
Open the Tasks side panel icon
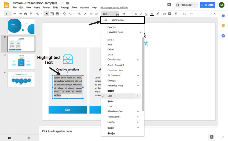point(223,36)
